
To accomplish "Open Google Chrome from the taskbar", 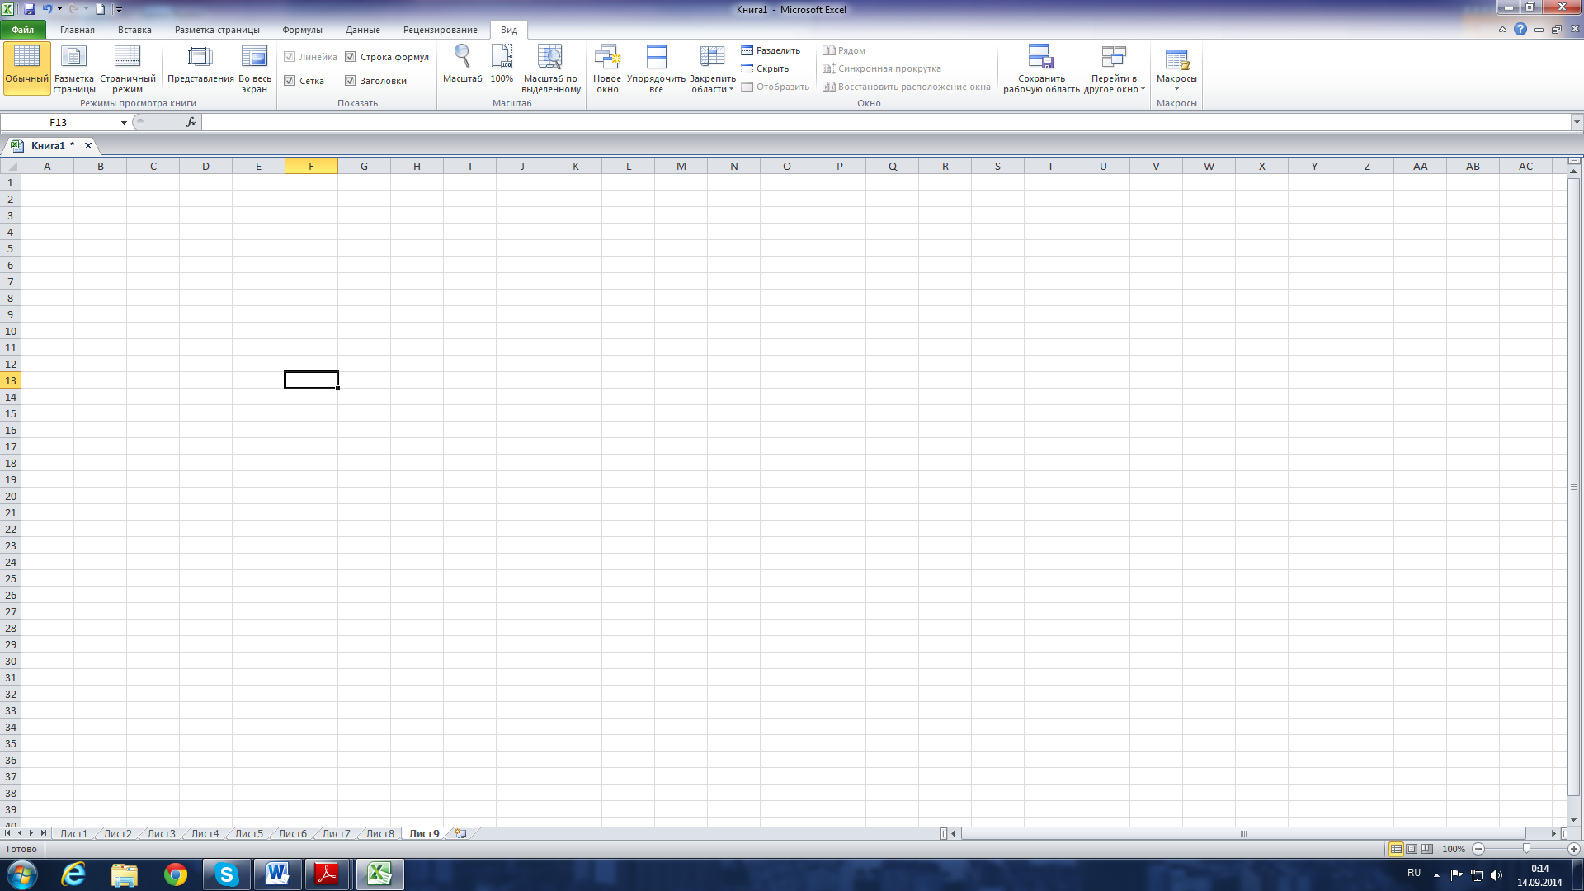I will (x=175, y=874).
